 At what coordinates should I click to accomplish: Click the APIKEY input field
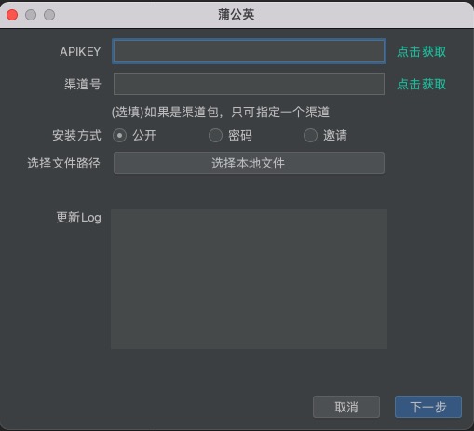click(249, 51)
